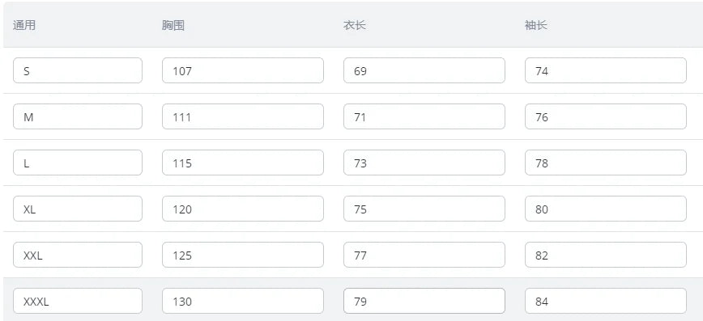The image size is (703, 321).
Task: Focus the bust field showing 115
Action: [242, 163]
